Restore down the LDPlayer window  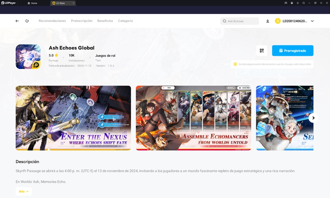tap(315, 3)
